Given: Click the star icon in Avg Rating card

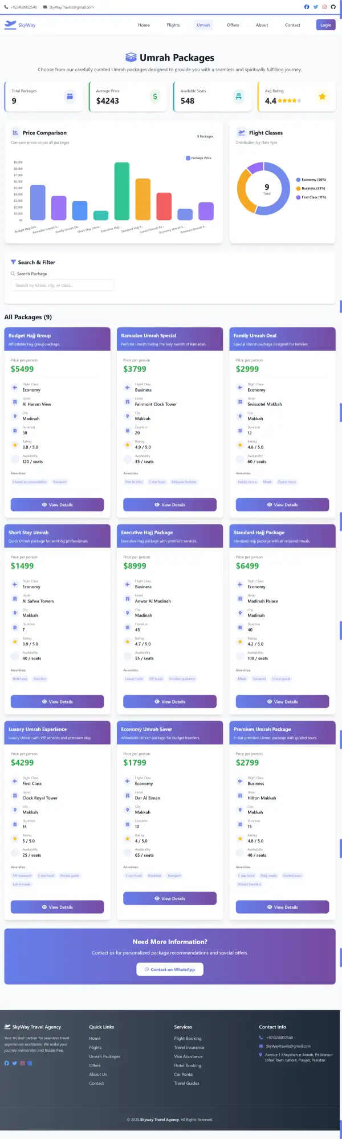Looking at the screenshot, I should click(322, 96).
